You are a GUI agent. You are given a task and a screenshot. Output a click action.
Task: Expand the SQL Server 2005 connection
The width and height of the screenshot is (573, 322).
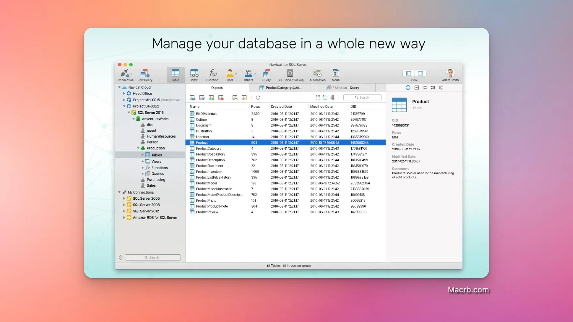(124, 198)
